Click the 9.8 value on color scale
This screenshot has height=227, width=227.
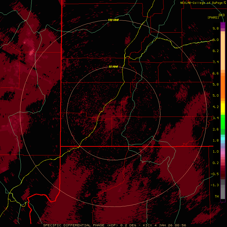[216, 28]
